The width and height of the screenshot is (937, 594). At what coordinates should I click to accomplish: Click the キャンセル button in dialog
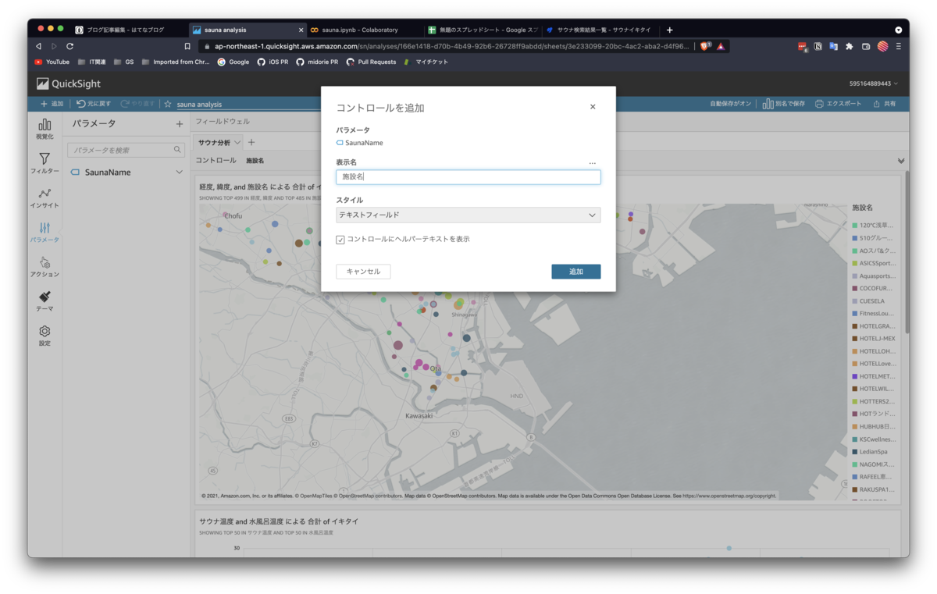pos(363,272)
